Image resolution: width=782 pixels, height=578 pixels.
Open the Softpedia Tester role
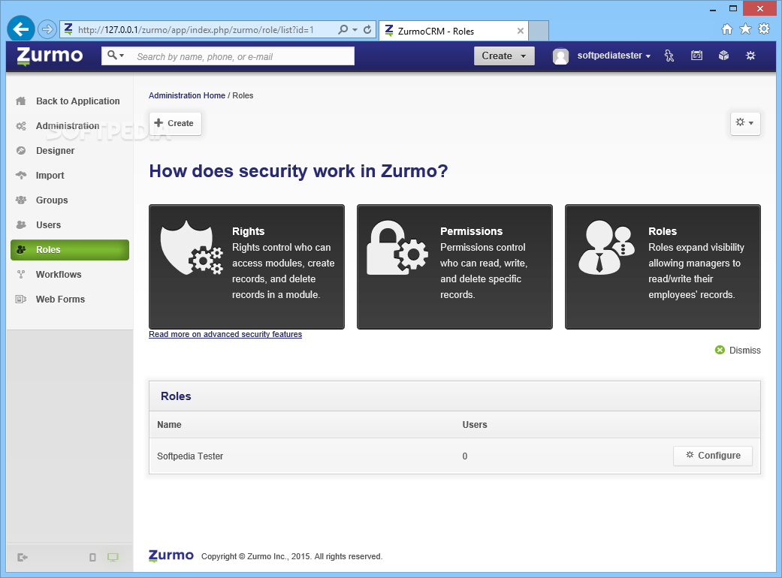tap(190, 456)
